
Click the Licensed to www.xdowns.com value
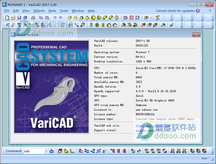pos(147,110)
